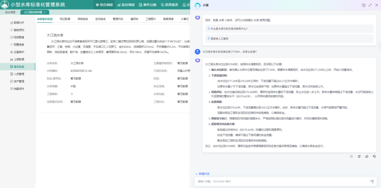Give the reply a thumbs down
381x188 pixels.
coord(374,156)
